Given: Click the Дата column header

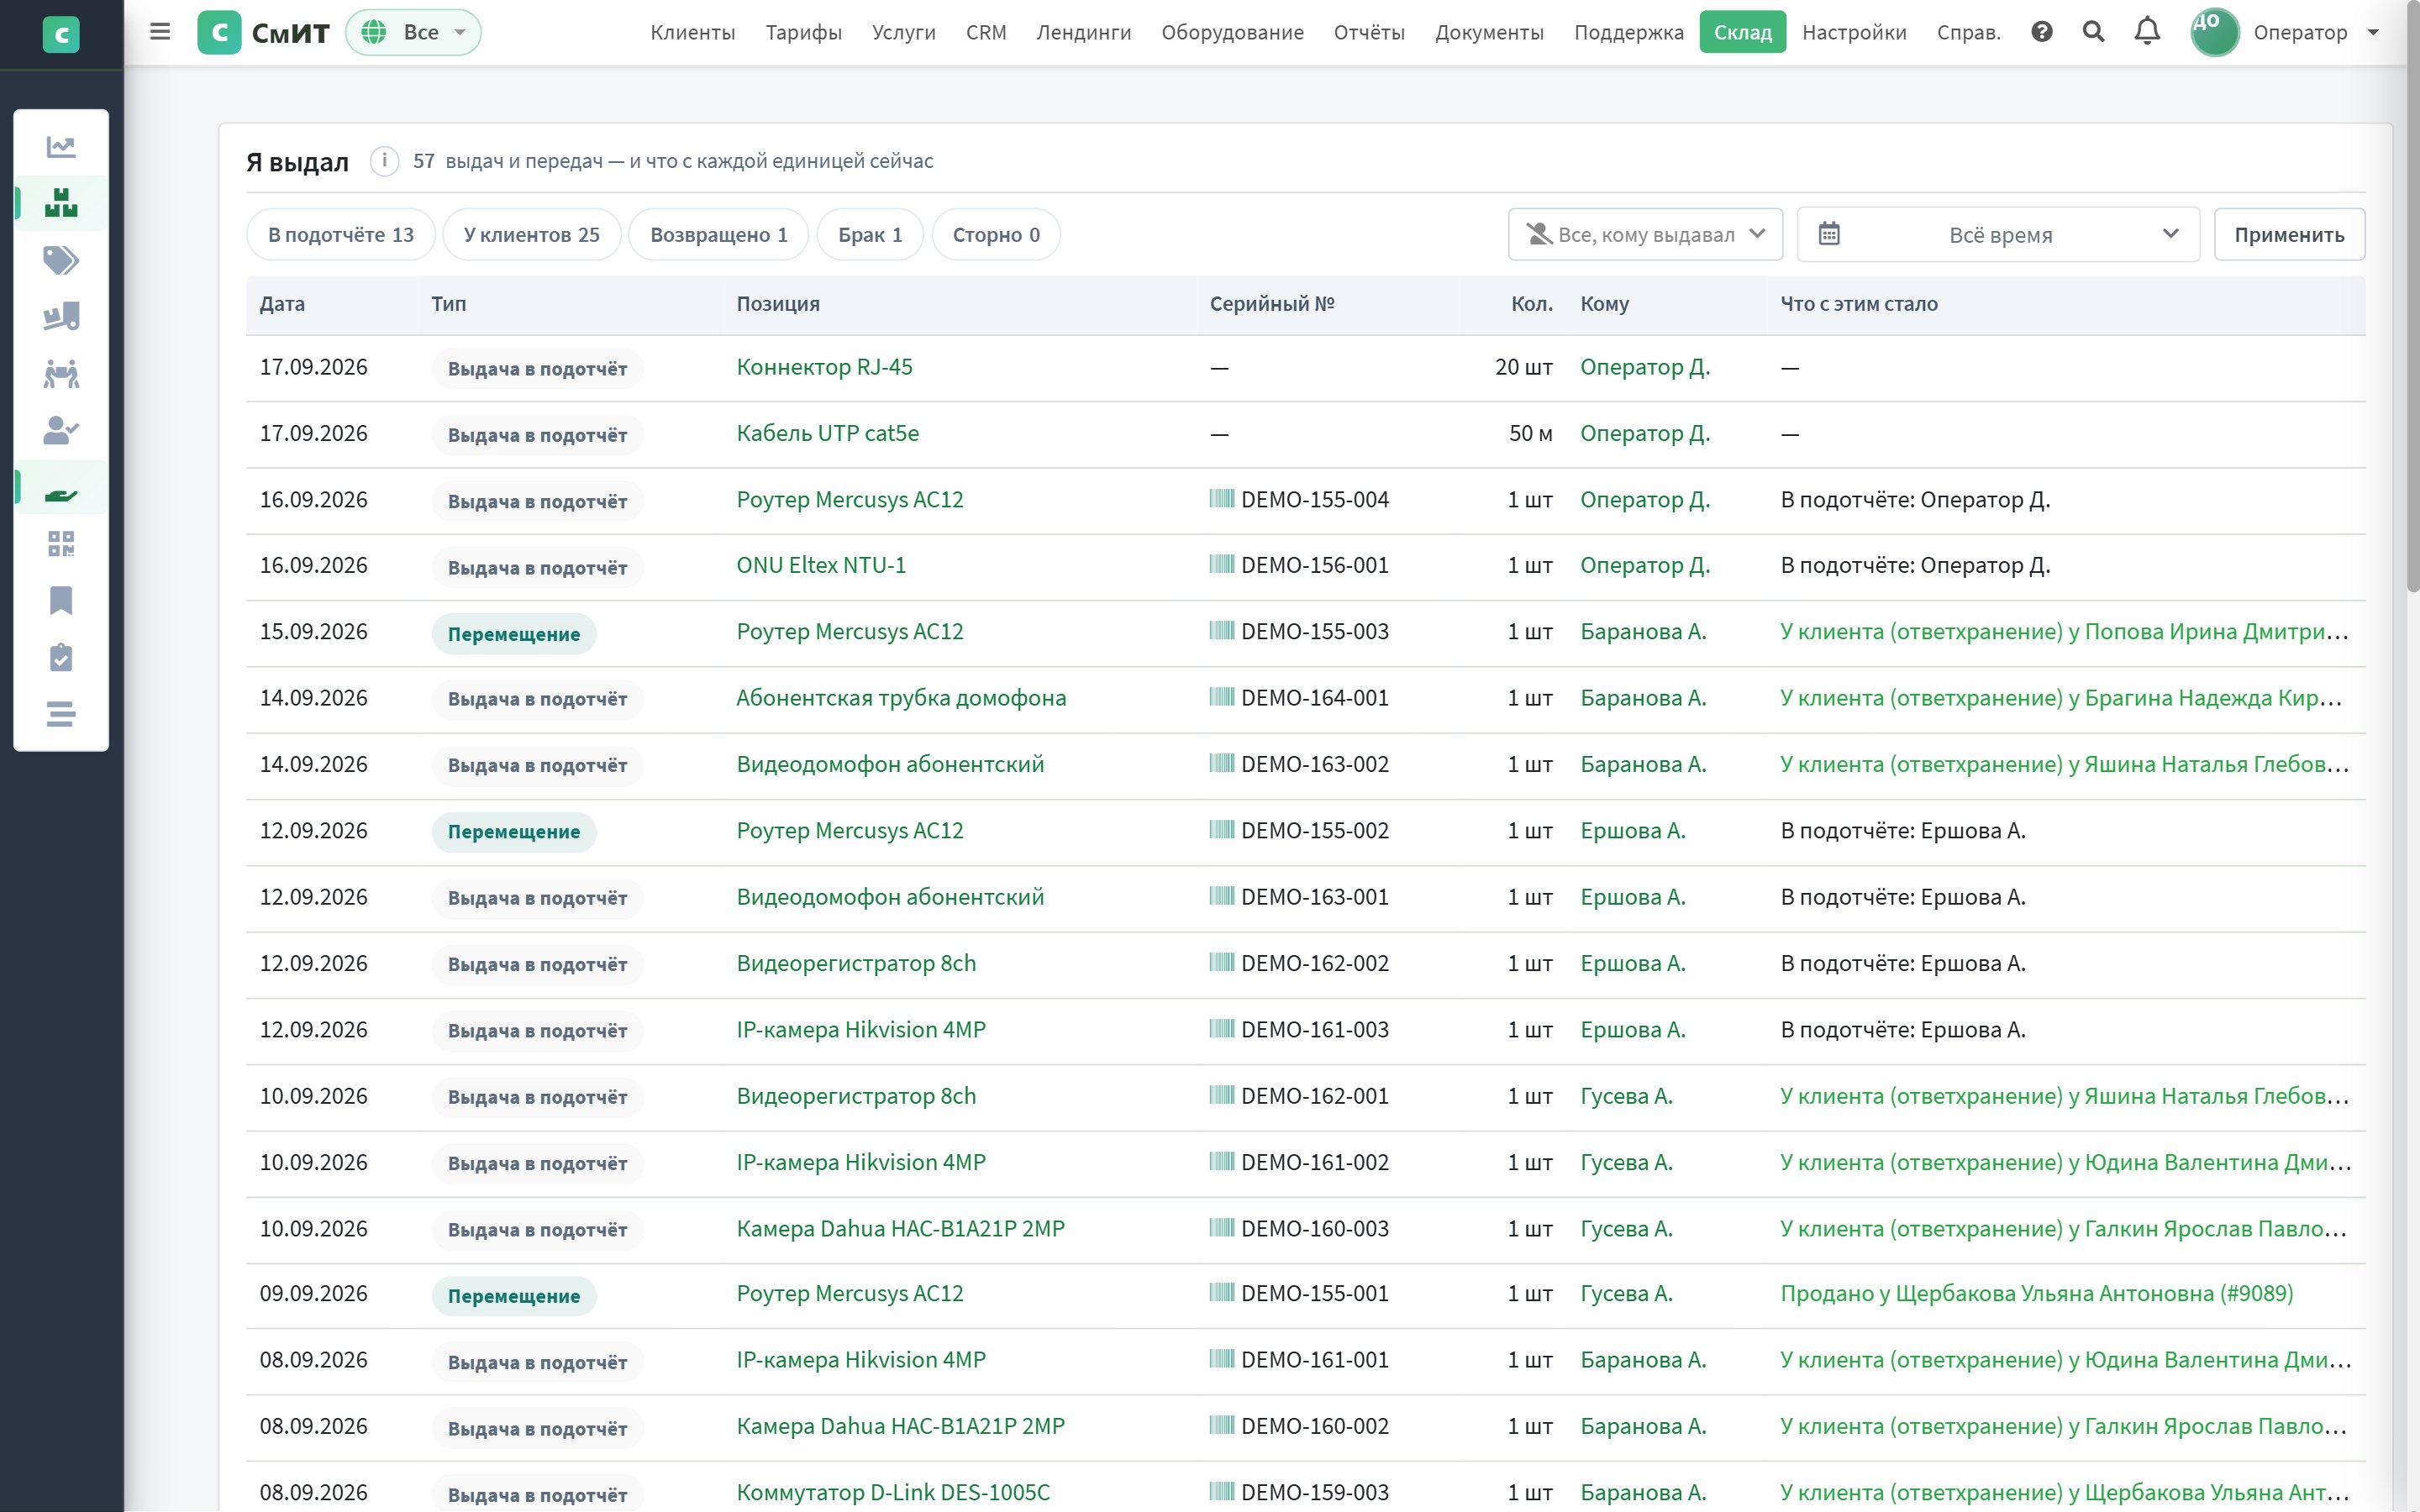Looking at the screenshot, I should pos(282,304).
